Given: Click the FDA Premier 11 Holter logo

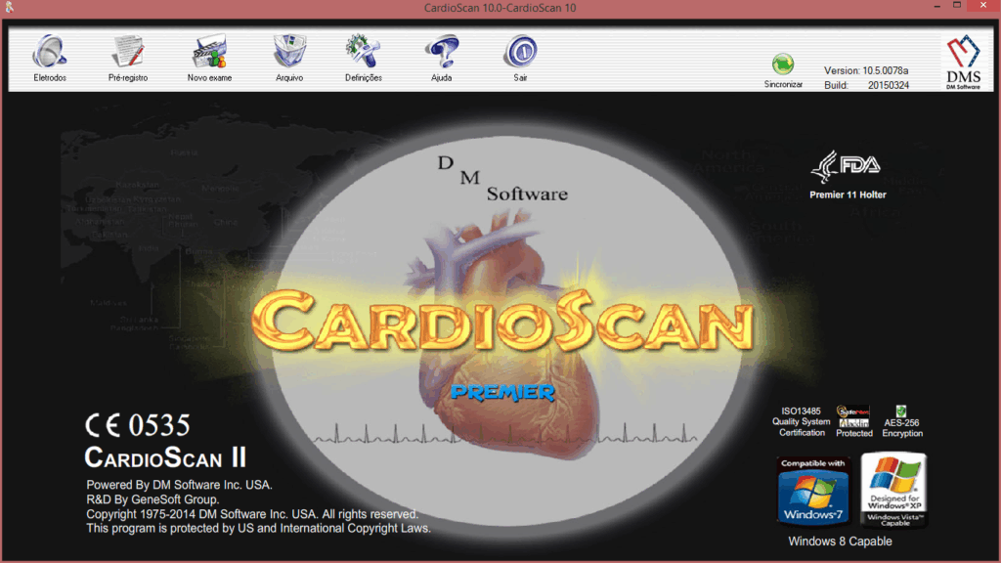Looking at the screenshot, I should click(x=848, y=175).
